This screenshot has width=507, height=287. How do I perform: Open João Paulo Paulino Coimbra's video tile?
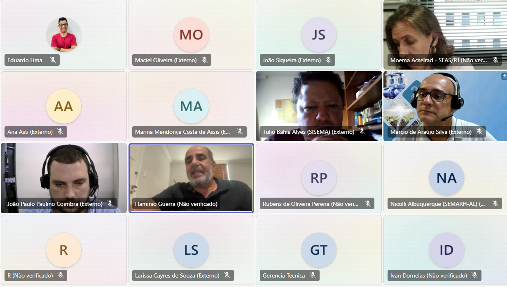click(64, 178)
